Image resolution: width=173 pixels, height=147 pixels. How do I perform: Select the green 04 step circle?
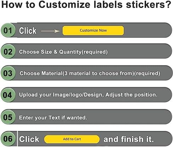[x=8, y=95]
